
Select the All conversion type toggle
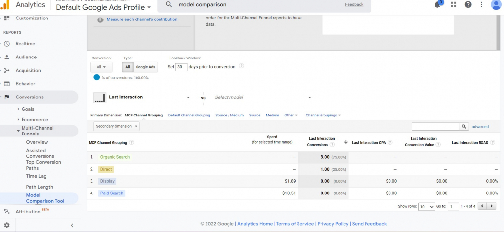tap(128, 67)
